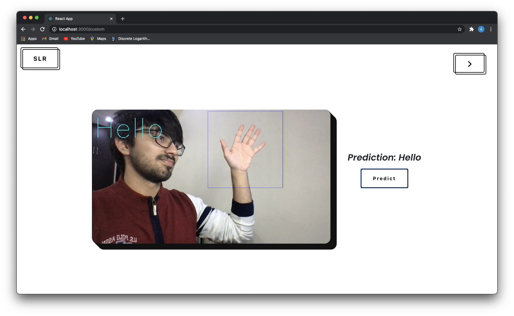Open the Chrome profile avatar
Screen dimensions: 514x316
[x=481, y=29]
